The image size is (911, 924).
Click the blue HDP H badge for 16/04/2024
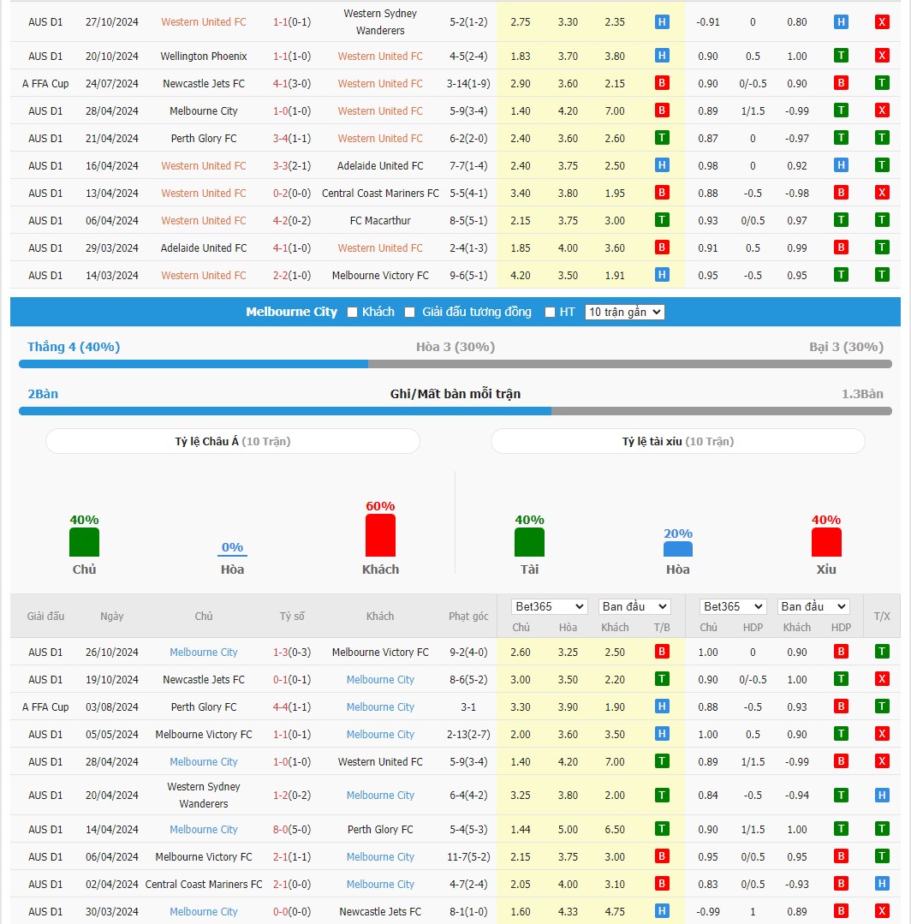coord(841,165)
